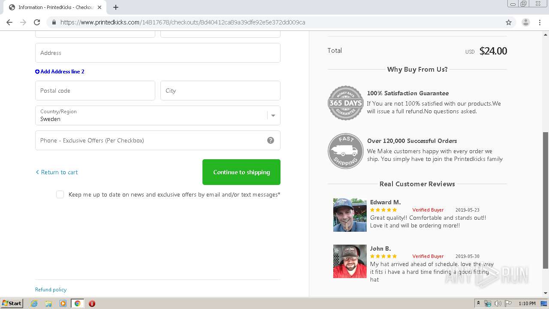Click the action center flag icon
The width and height of the screenshot is (549, 309).
click(x=507, y=303)
